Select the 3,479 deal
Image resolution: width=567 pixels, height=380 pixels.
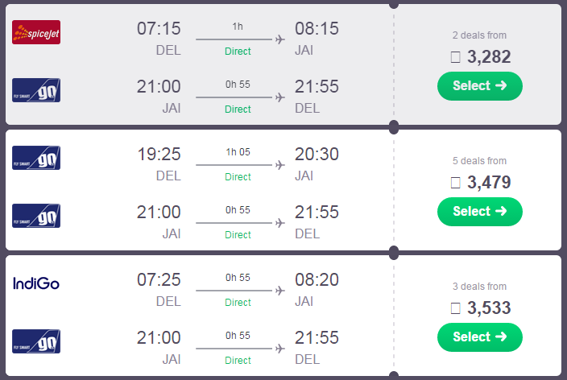pyautogui.click(x=480, y=212)
